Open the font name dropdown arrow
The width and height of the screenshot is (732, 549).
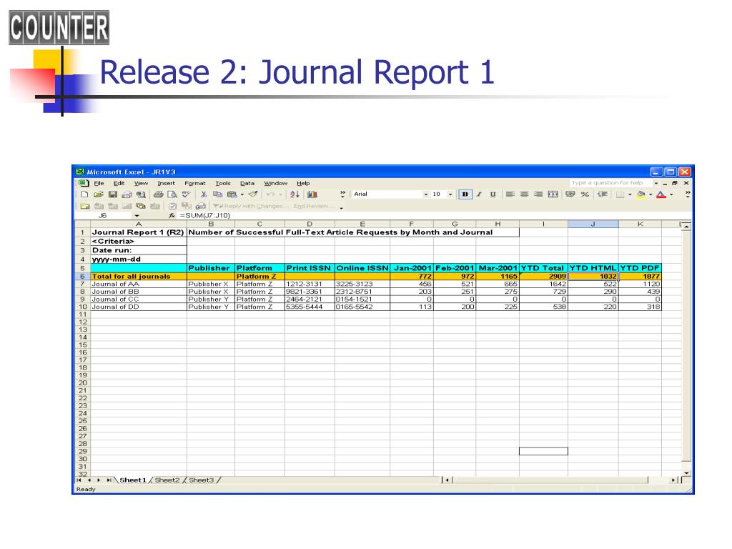426,194
